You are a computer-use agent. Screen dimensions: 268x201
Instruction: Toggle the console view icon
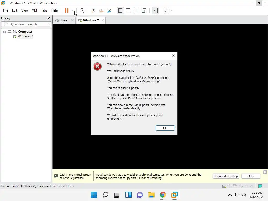click(155, 10)
